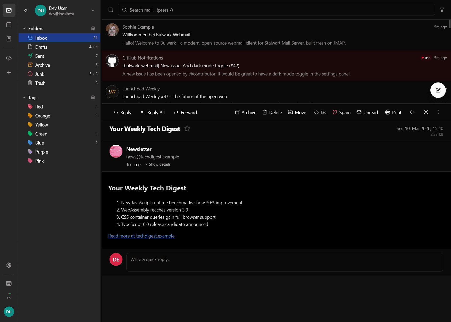Mark the email as Spam

tap(341, 112)
